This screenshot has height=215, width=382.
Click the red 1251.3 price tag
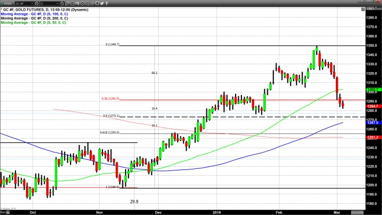coord(372,137)
